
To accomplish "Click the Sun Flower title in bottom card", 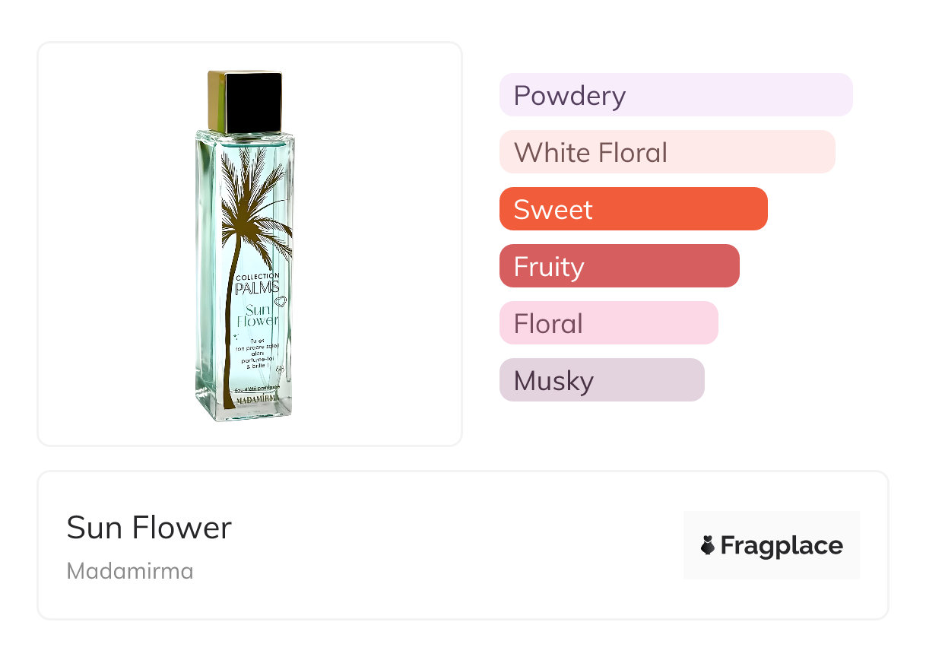I will 149,527.
